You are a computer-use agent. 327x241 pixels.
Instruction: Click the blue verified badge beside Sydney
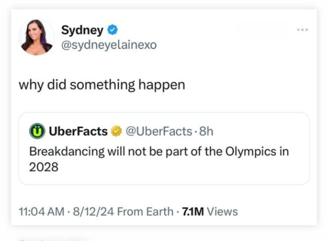(x=112, y=31)
